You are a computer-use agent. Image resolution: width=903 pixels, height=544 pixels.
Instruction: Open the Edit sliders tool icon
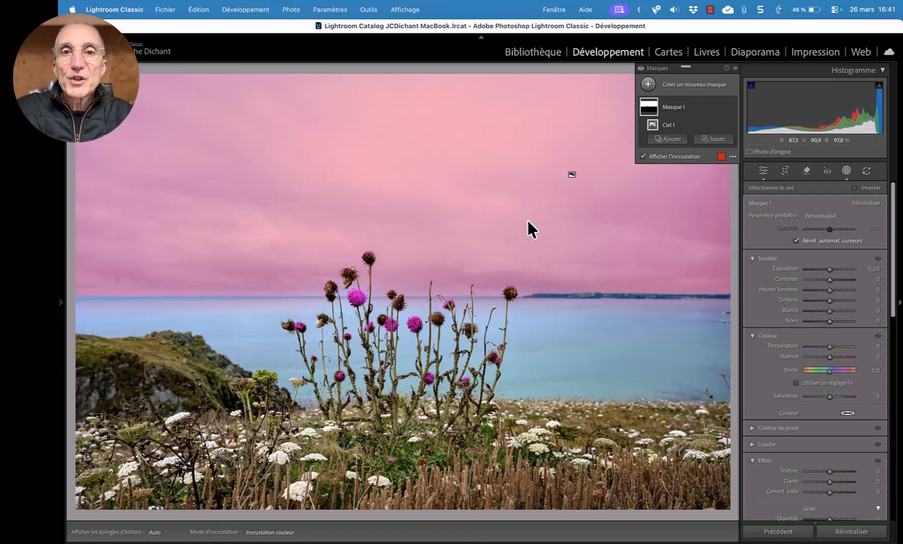(x=763, y=171)
